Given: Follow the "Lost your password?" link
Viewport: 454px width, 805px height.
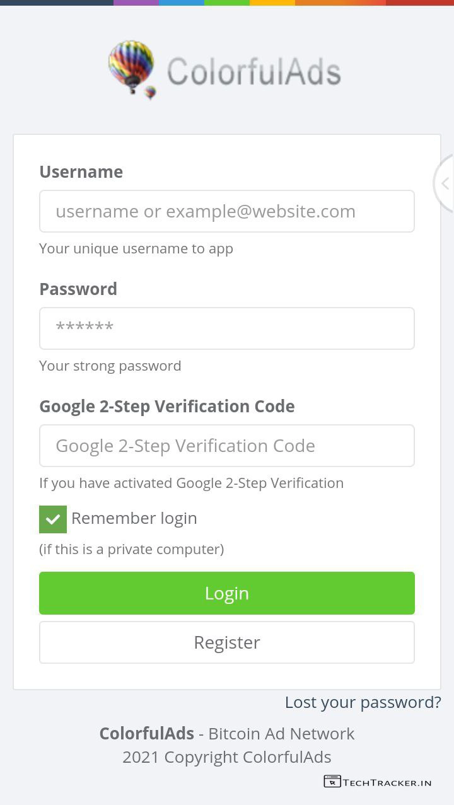Looking at the screenshot, I should pyautogui.click(x=363, y=702).
